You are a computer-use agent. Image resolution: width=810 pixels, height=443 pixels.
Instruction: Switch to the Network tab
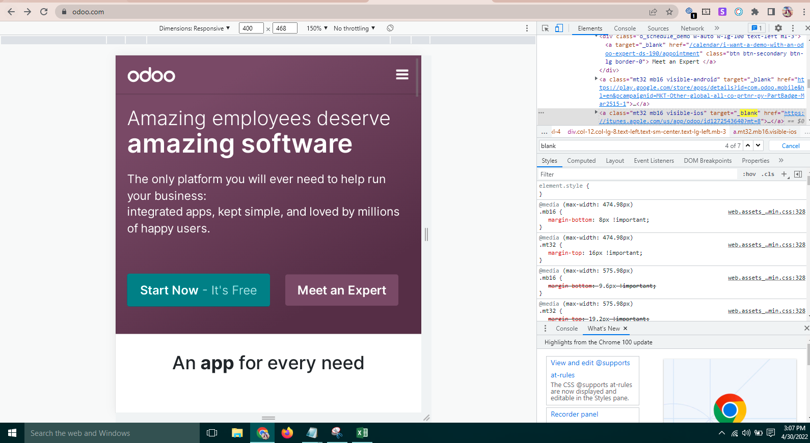tap(692, 28)
